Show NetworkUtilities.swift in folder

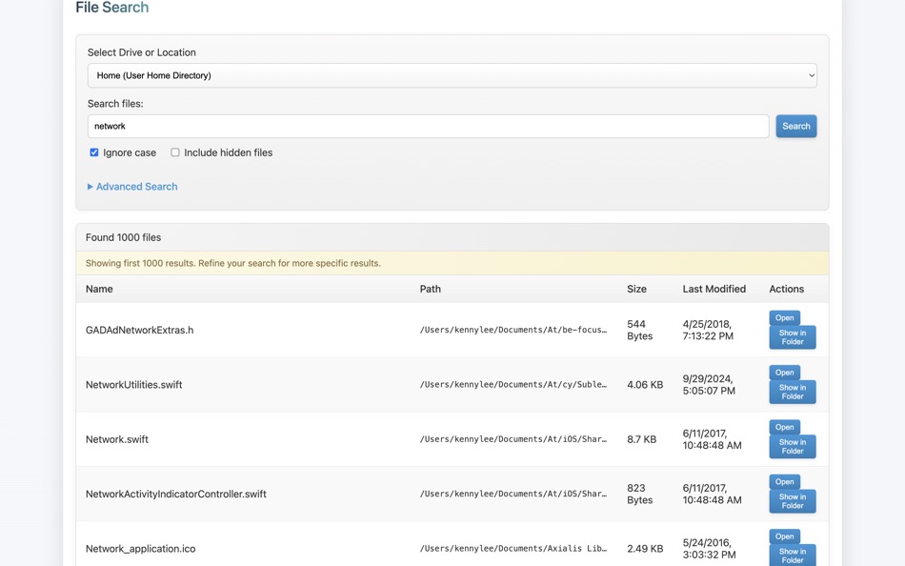tap(792, 392)
